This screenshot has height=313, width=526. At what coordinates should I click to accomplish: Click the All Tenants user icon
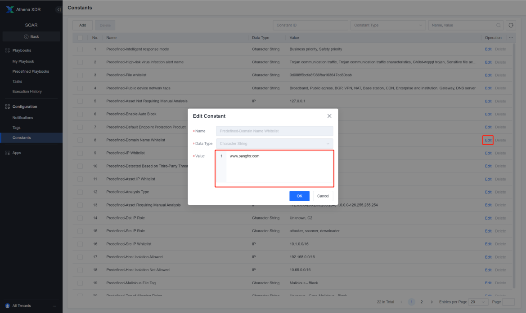click(7, 306)
